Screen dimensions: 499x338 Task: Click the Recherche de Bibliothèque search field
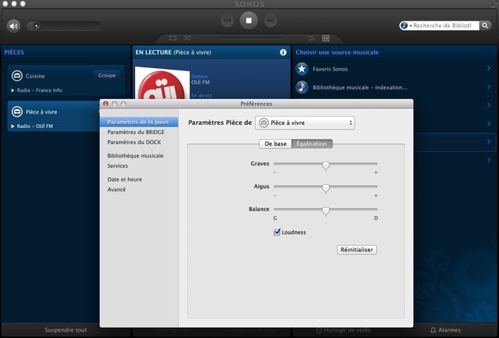443,26
